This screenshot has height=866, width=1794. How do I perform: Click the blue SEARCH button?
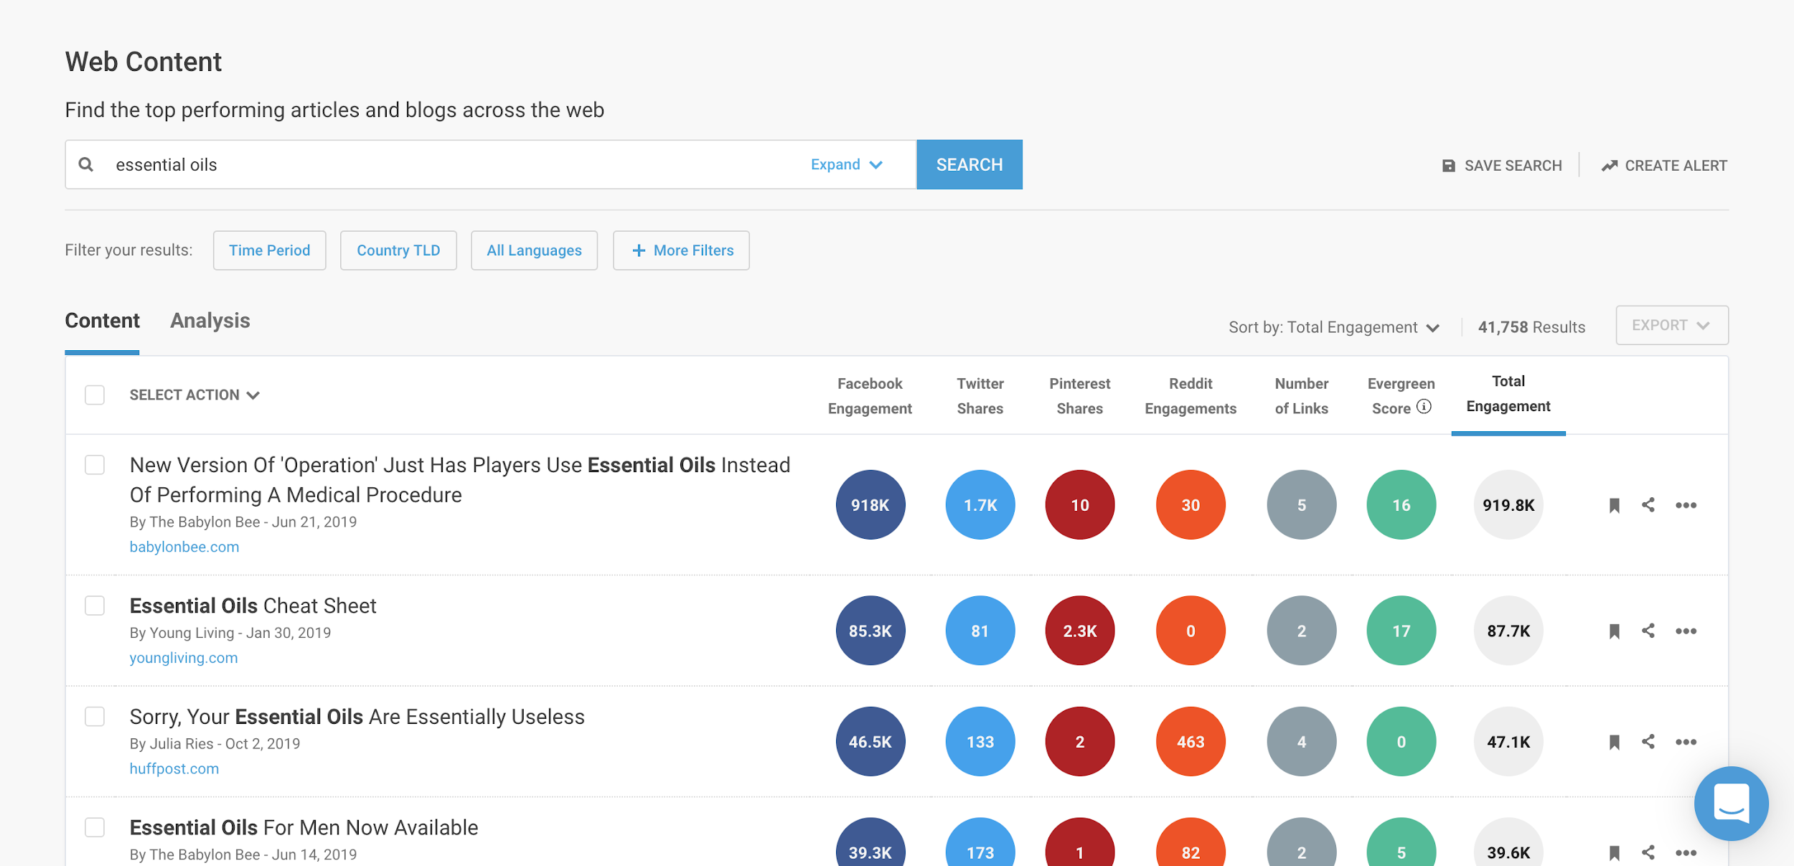pyautogui.click(x=969, y=164)
